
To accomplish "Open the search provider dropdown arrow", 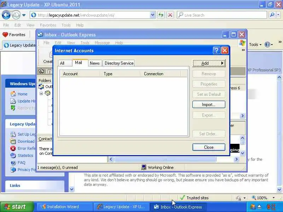I will click(278, 15).
